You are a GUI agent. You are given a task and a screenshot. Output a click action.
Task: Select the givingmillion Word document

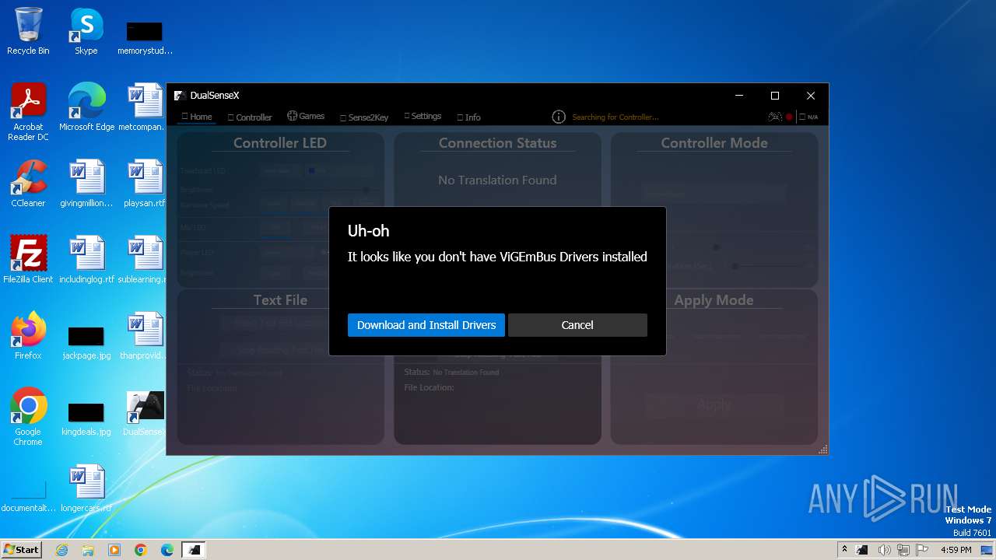coord(86,184)
